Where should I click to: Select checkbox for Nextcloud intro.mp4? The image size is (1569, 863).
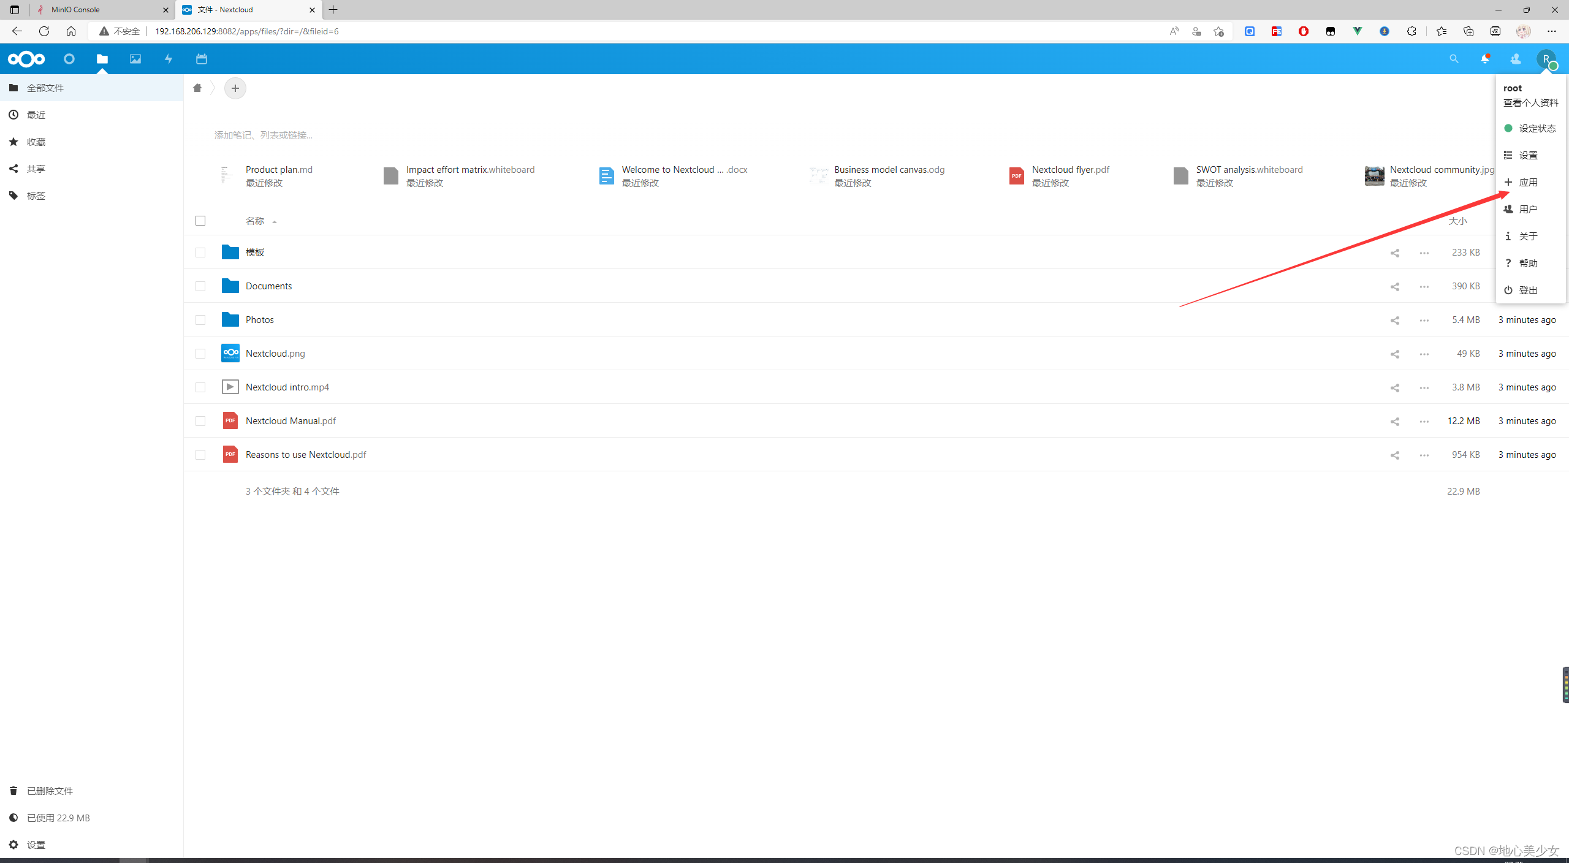(x=200, y=387)
